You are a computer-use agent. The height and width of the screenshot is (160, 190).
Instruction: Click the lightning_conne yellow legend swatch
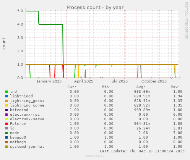[6, 105]
